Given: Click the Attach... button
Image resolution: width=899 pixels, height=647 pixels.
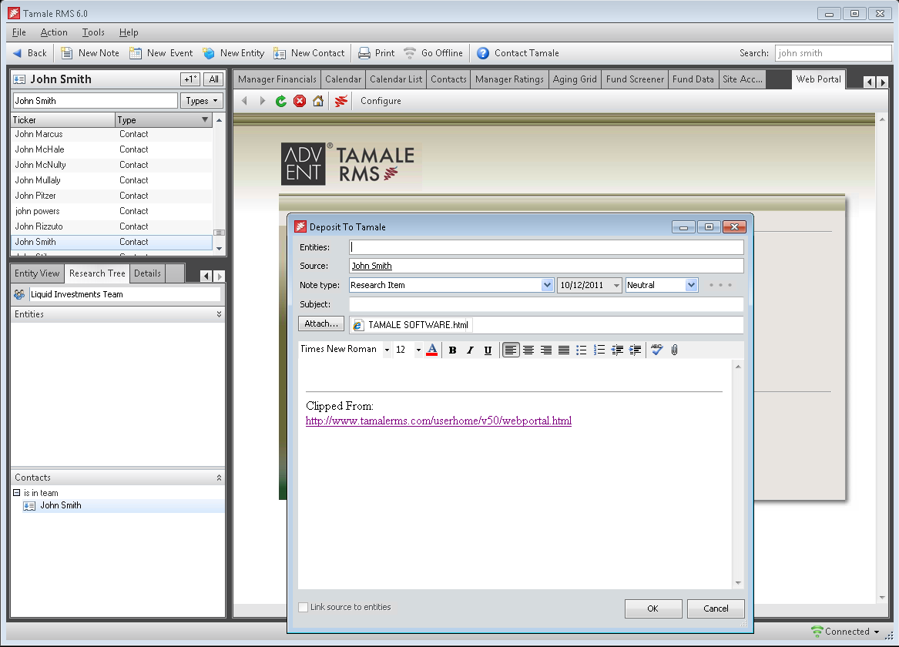Looking at the screenshot, I should click(x=321, y=323).
